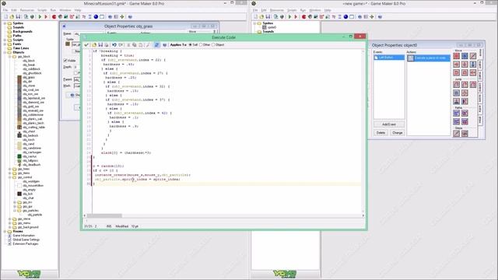The width and height of the screenshot is (498, 280).
Task: Select obj_particle in the resource tree
Action: [34, 215]
